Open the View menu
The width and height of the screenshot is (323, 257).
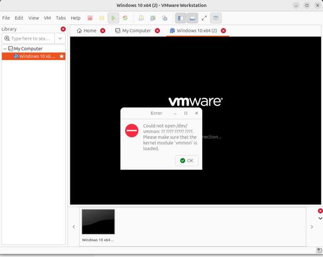pos(33,18)
